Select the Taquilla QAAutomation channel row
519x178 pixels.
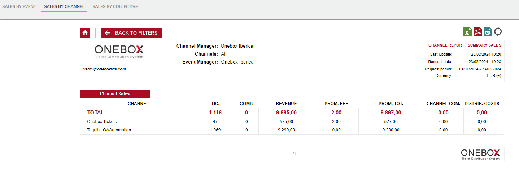(109, 130)
